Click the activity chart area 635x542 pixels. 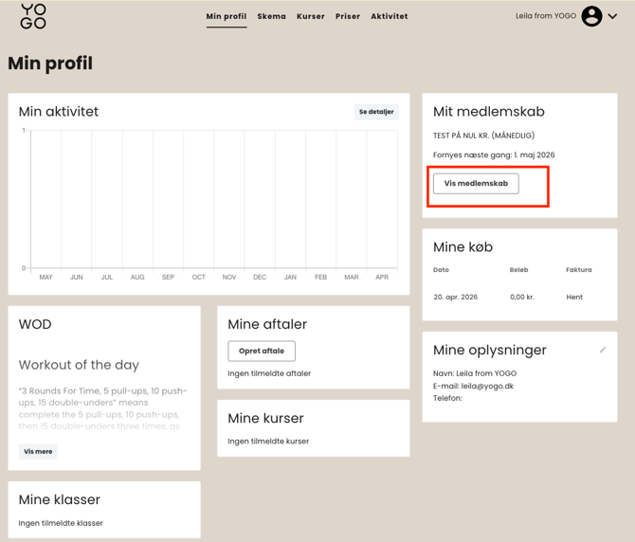(213, 199)
